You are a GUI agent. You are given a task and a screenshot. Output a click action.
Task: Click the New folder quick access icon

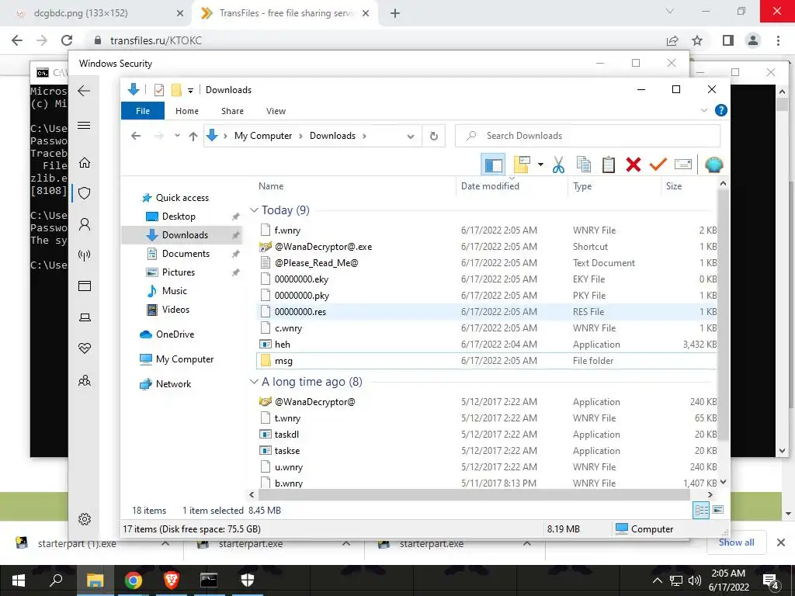176,90
